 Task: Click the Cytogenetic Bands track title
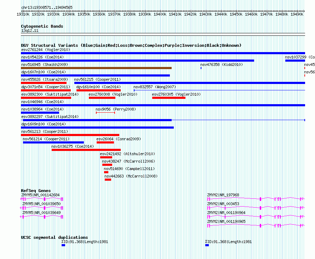[42, 26]
